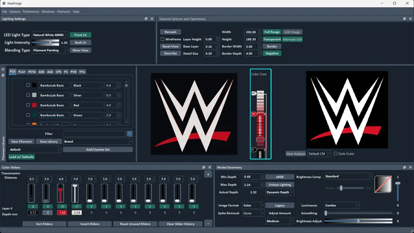
Task: Toggle the Dark Outer checkbox
Action: click(x=335, y=153)
